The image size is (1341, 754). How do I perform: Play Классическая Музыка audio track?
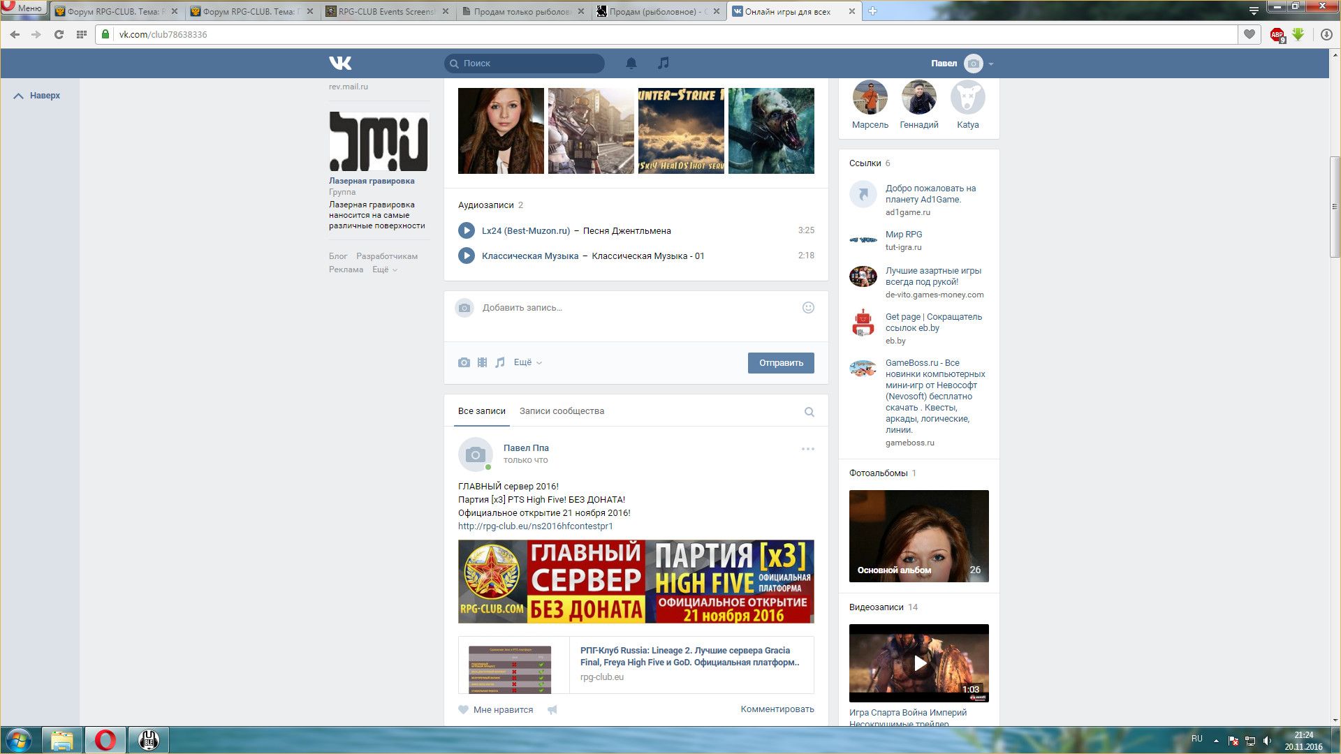(466, 256)
